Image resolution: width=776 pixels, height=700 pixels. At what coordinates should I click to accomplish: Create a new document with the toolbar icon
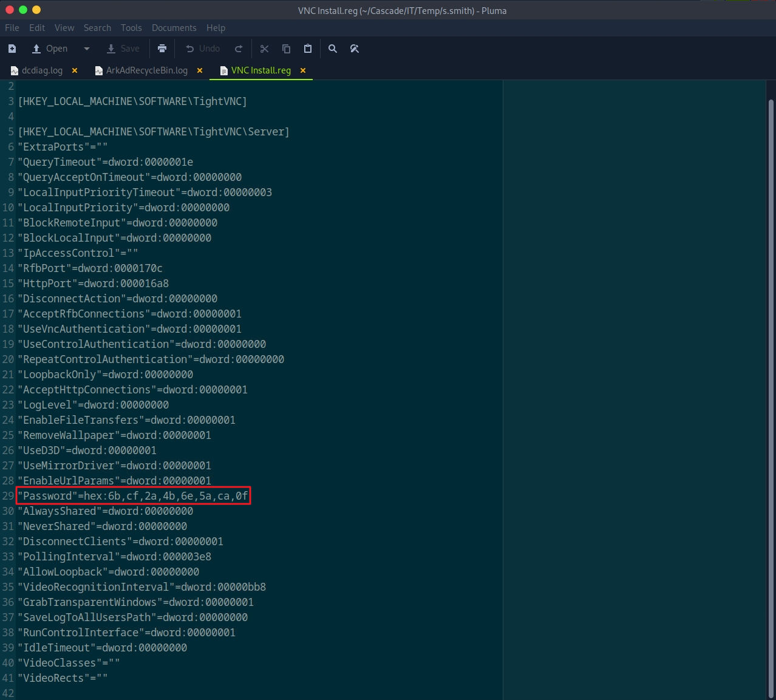click(x=12, y=49)
